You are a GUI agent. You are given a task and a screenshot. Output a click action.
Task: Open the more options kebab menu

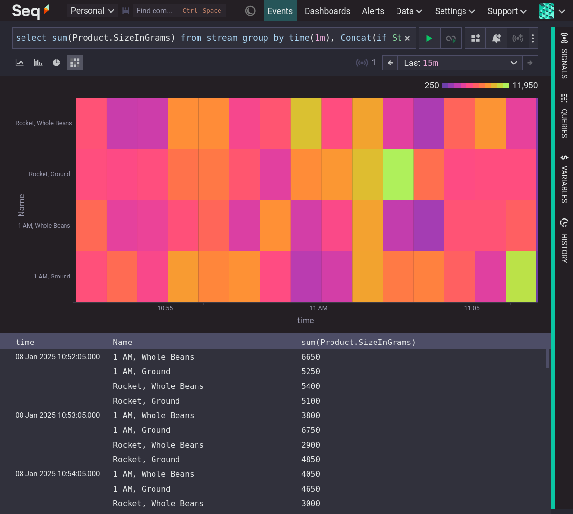pos(533,38)
